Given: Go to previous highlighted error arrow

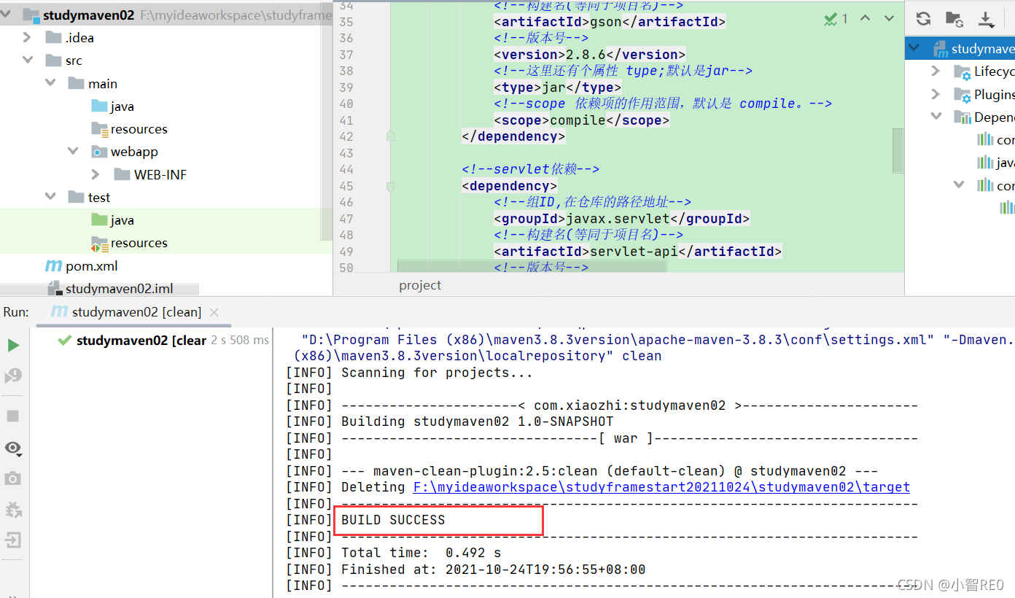Looking at the screenshot, I should point(866,18).
